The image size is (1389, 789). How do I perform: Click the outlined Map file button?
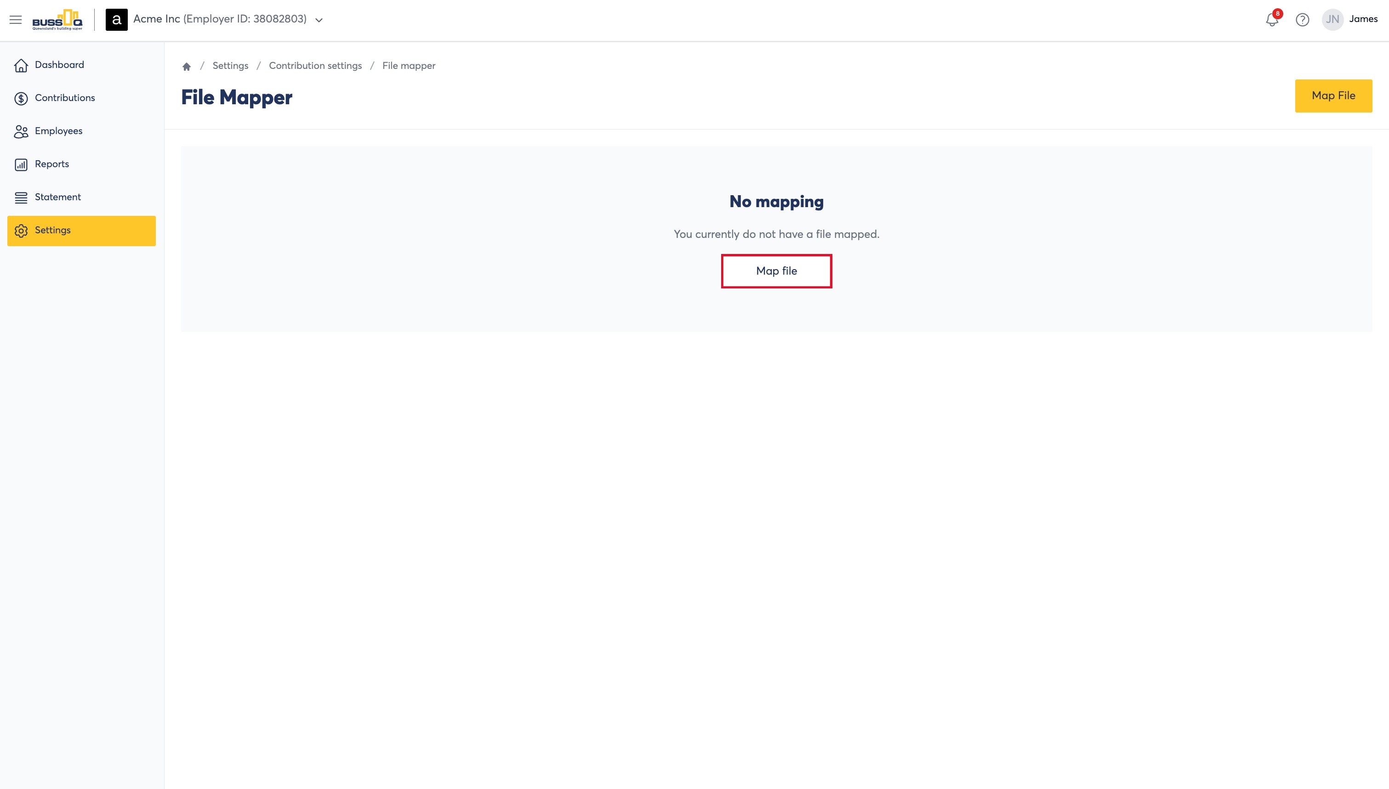776,271
